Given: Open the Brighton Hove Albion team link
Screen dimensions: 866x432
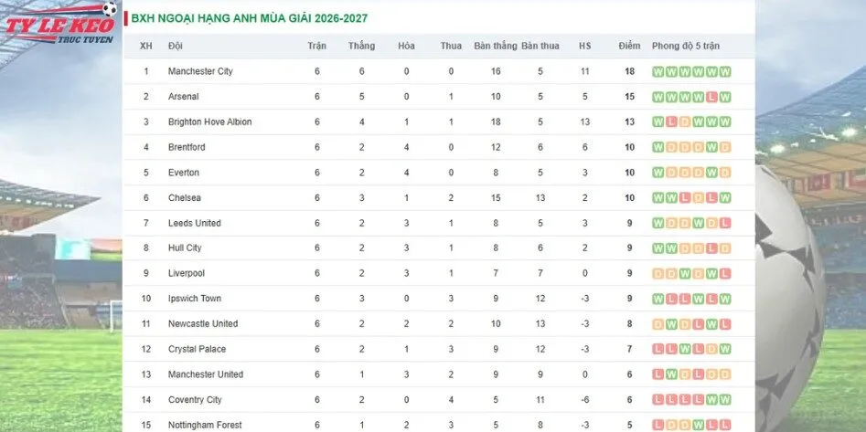Looking at the screenshot, I should pos(210,122).
